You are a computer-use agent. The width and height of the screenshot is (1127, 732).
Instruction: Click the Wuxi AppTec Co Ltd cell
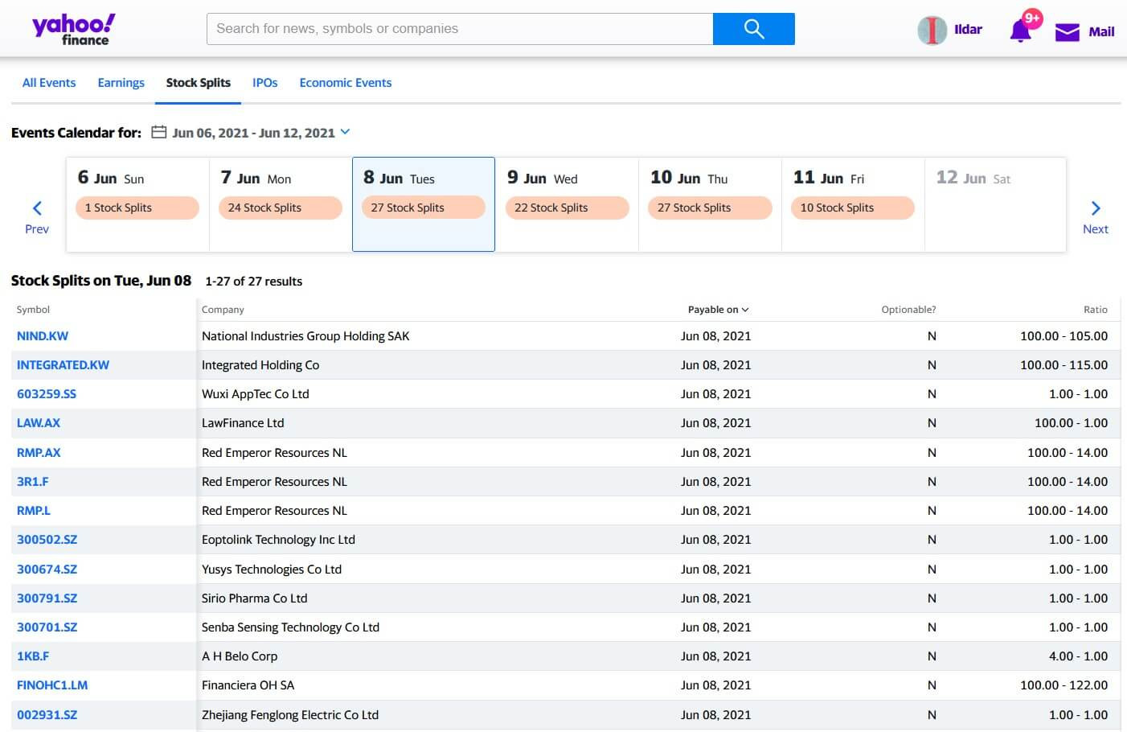256,394
